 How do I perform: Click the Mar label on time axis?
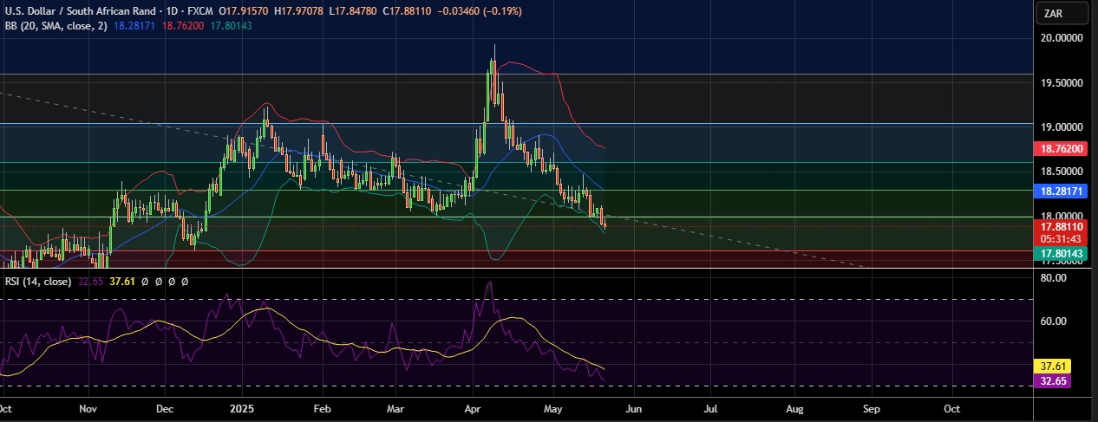(x=395, y=407)
